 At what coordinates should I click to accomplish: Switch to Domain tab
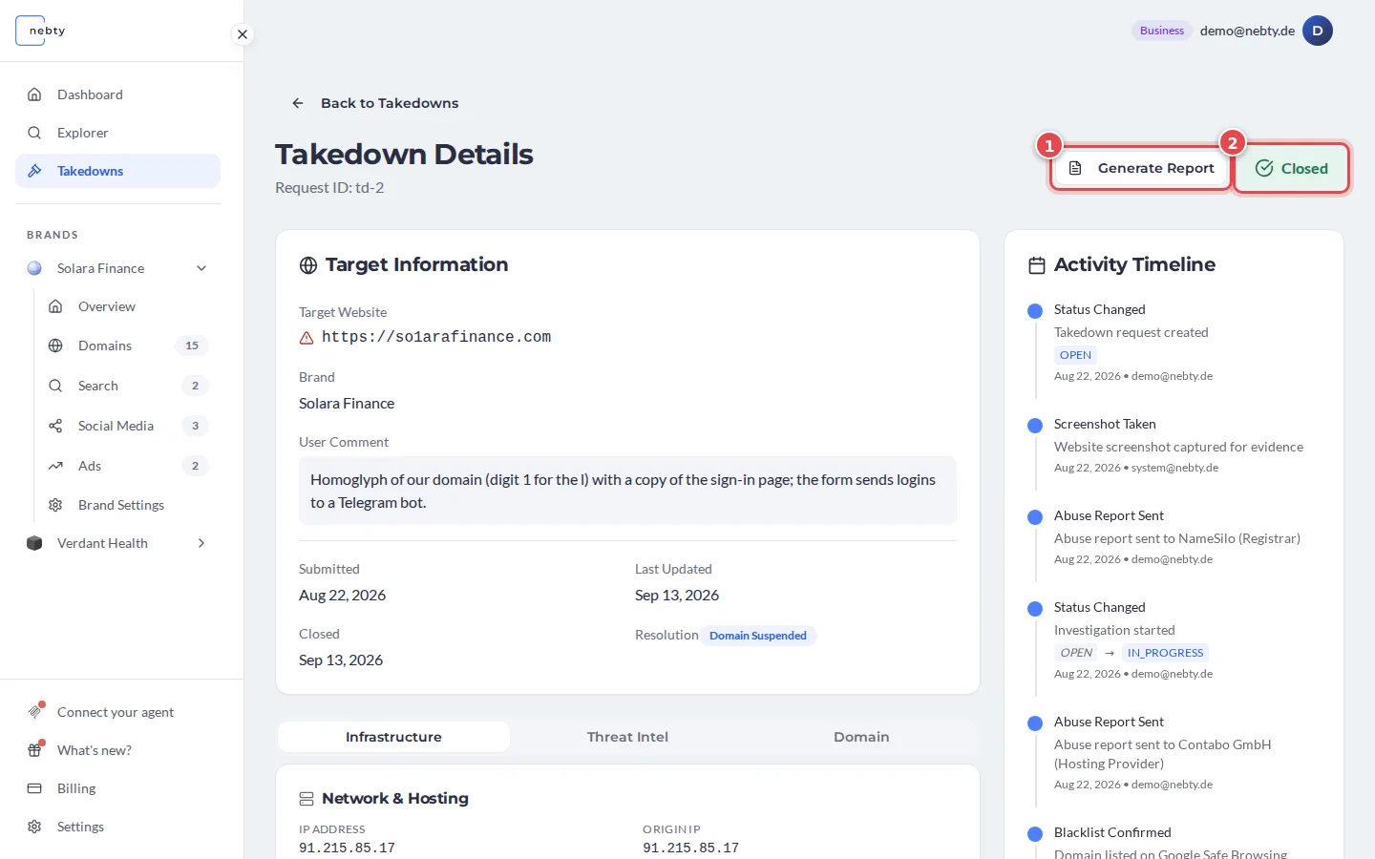pos(861,737)
